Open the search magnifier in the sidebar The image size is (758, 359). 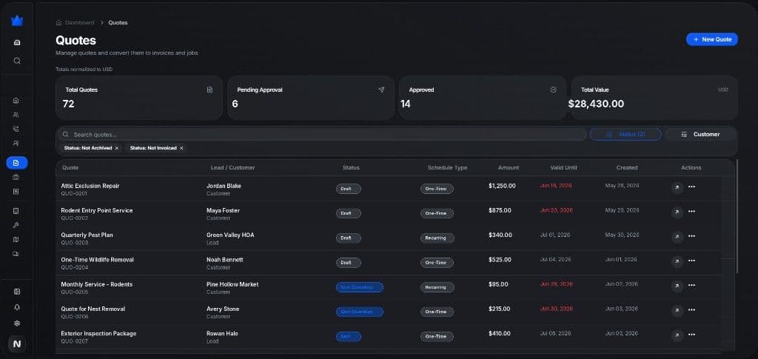click(17, 61)
